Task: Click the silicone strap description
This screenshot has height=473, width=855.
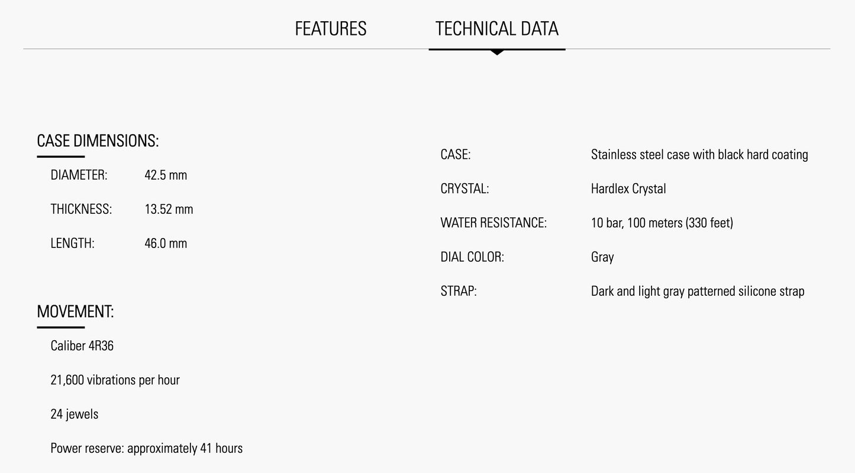Action: [x=698, y=291]
